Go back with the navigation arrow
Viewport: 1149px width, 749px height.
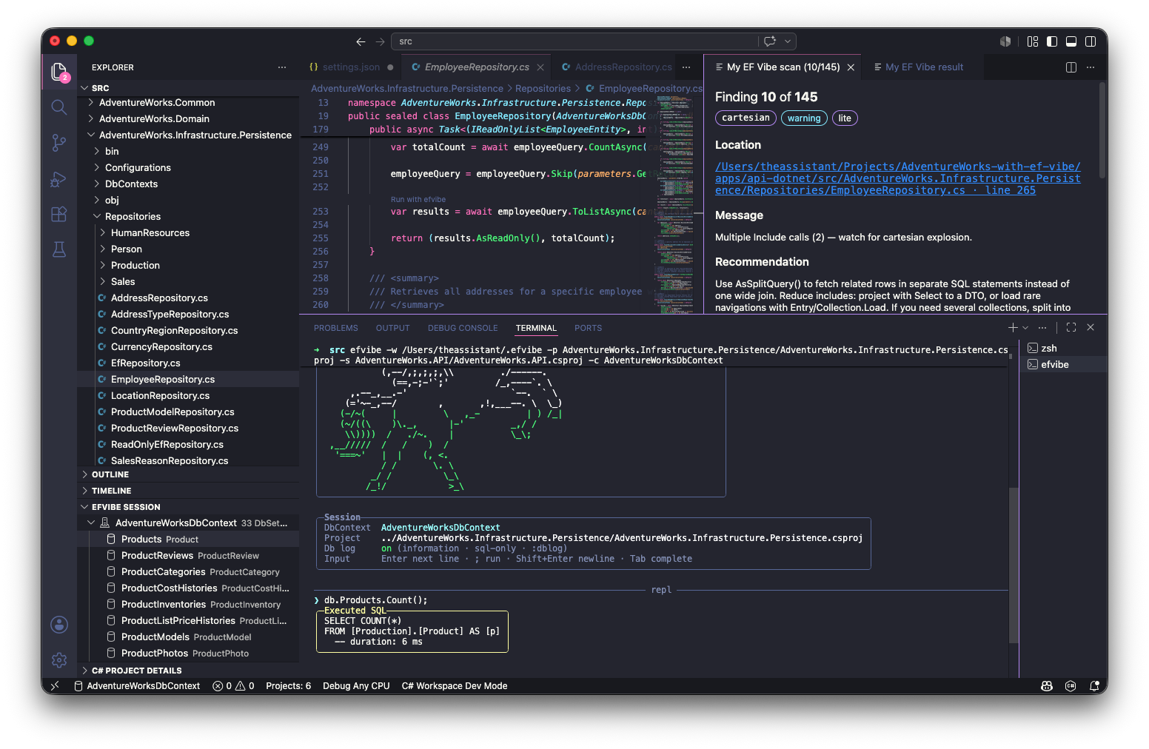(361, 41)
